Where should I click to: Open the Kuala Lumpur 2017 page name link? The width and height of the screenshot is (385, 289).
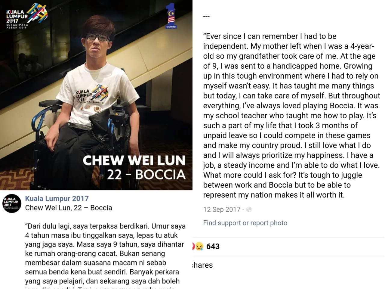click(57, 199)
